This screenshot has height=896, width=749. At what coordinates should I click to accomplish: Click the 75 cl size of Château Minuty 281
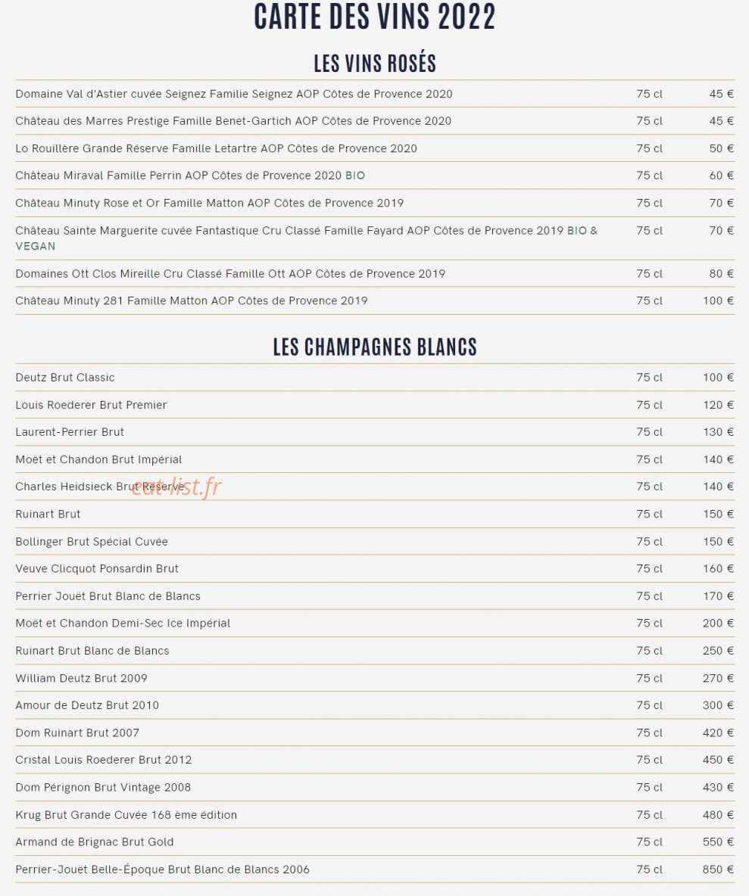650,300
